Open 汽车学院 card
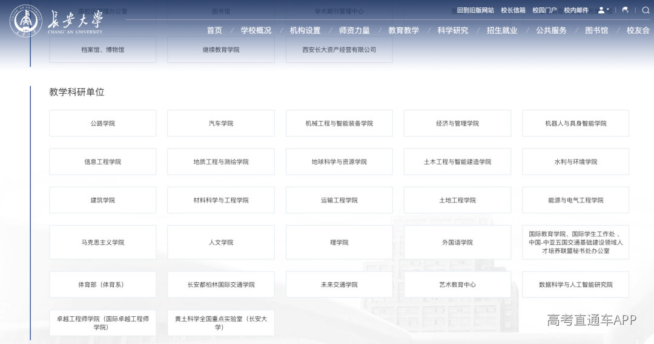Image resolution: width=654 pixels, height=344 pixels. click(x=221, y=123)
